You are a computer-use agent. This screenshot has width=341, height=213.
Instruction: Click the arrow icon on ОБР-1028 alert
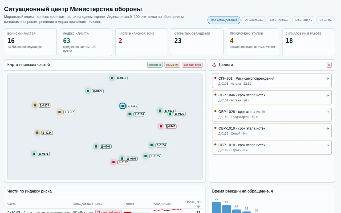[x=328, y=112]
